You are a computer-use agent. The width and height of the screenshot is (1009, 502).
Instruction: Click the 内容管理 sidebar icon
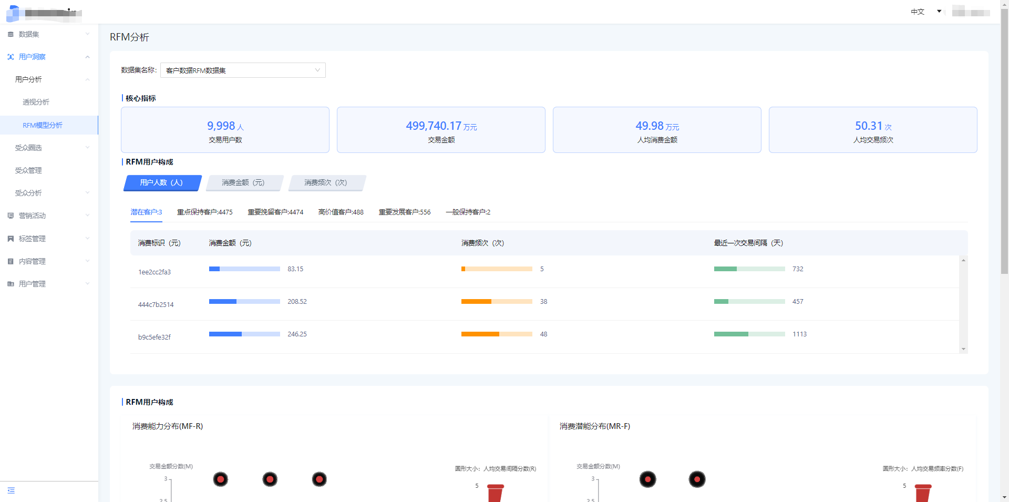[x=11, y=261]
